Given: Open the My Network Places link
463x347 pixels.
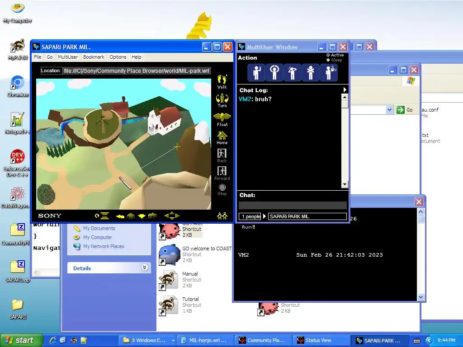Looking at the screenshot, I should (x=104, y=246).
